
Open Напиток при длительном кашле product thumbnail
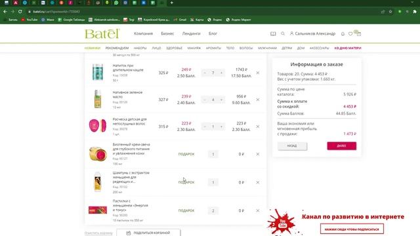(x=98, y=72)
